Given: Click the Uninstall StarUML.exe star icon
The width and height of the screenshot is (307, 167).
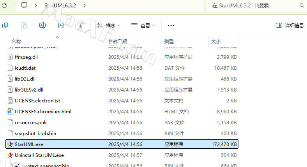Looking at the screenshot, I should point(10,155).
